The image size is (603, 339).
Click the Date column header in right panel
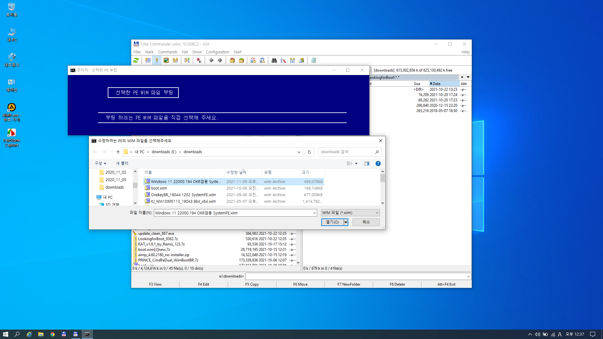point(444,84)
